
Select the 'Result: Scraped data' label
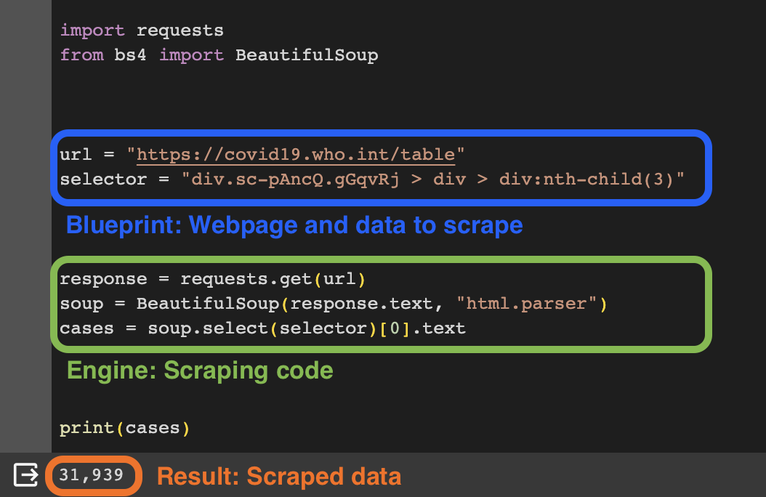tap(279, 477)
